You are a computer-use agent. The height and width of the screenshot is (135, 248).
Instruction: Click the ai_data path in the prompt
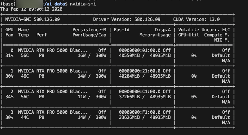click(x=57, y=4)
